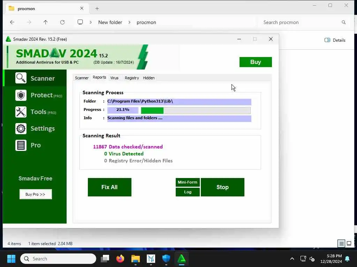
Task: Click the green scan progress bar
Action: pyautogui.click(x=196, y=111)
